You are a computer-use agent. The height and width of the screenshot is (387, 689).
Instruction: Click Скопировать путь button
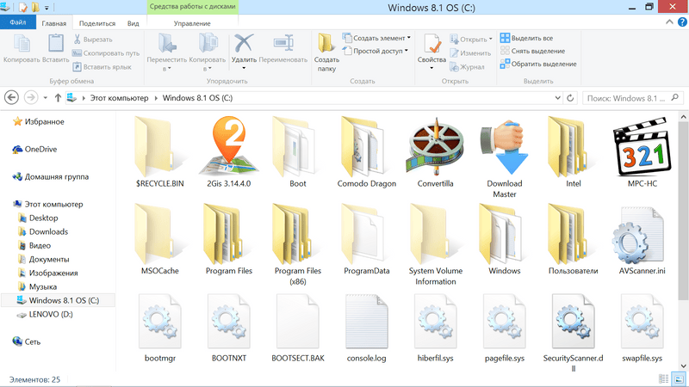(106, 53)
